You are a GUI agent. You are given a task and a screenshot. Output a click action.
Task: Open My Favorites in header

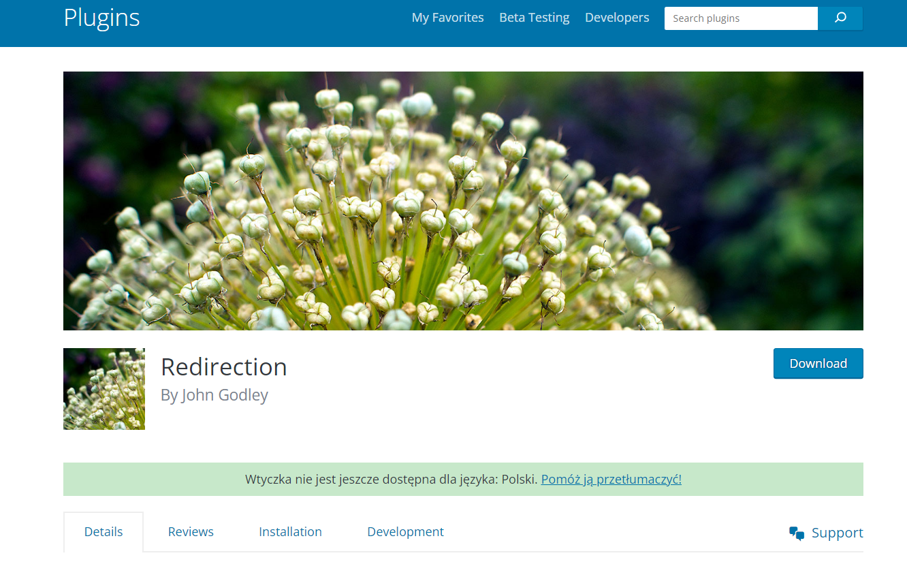pyautogui.click(x=447, y=18)
